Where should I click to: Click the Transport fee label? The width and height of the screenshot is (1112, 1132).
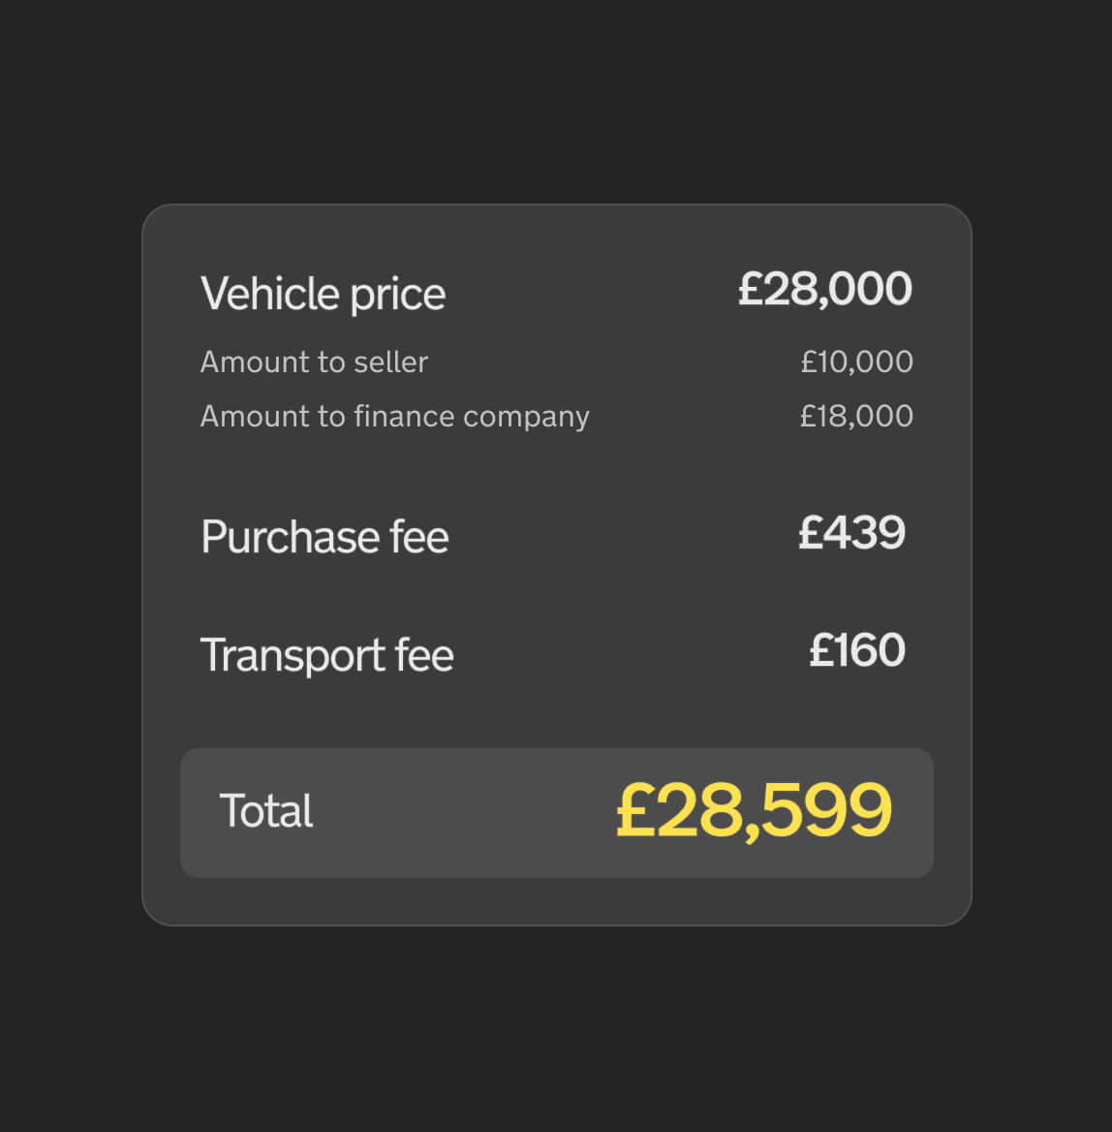coord(326,655)
